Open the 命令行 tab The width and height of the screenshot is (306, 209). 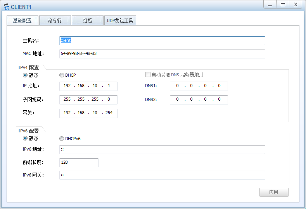(x=55, y=21)
